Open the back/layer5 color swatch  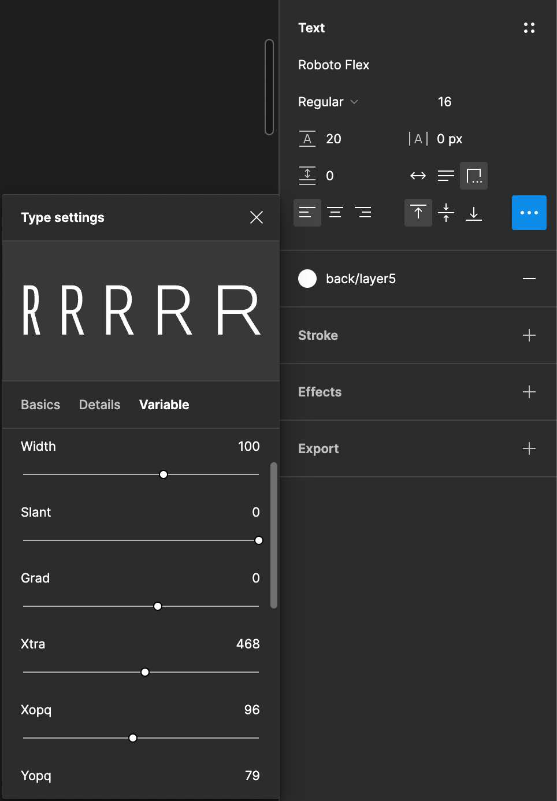point(307,279)
